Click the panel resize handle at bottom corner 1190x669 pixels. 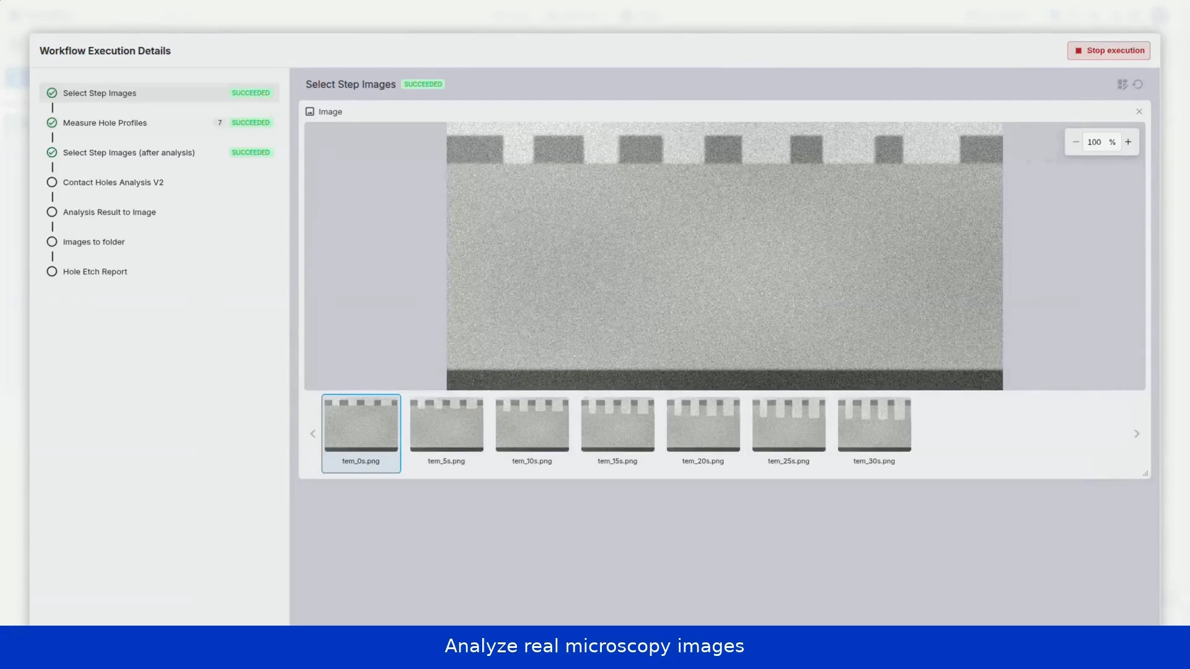pos(1145,473)
